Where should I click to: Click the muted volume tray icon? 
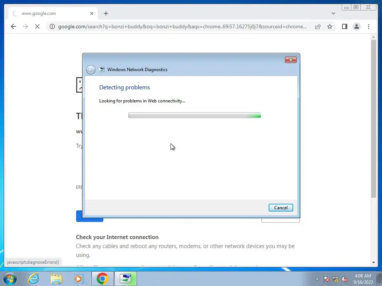click(344, 279)
